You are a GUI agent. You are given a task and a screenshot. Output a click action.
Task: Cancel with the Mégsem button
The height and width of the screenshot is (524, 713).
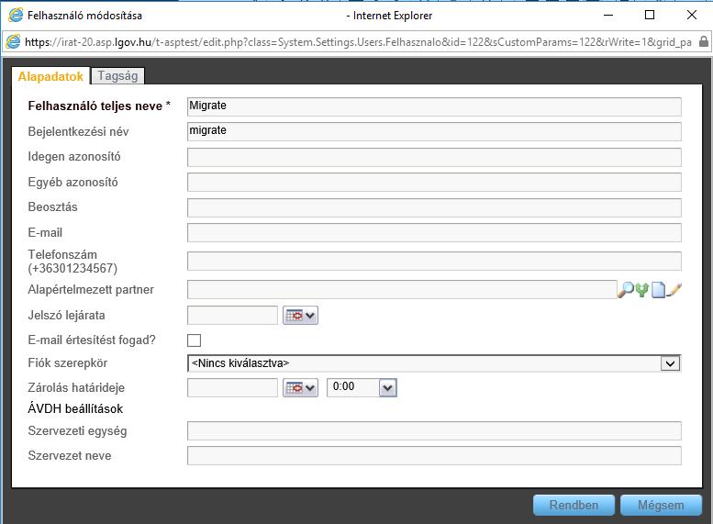click(x=661, y=506)
